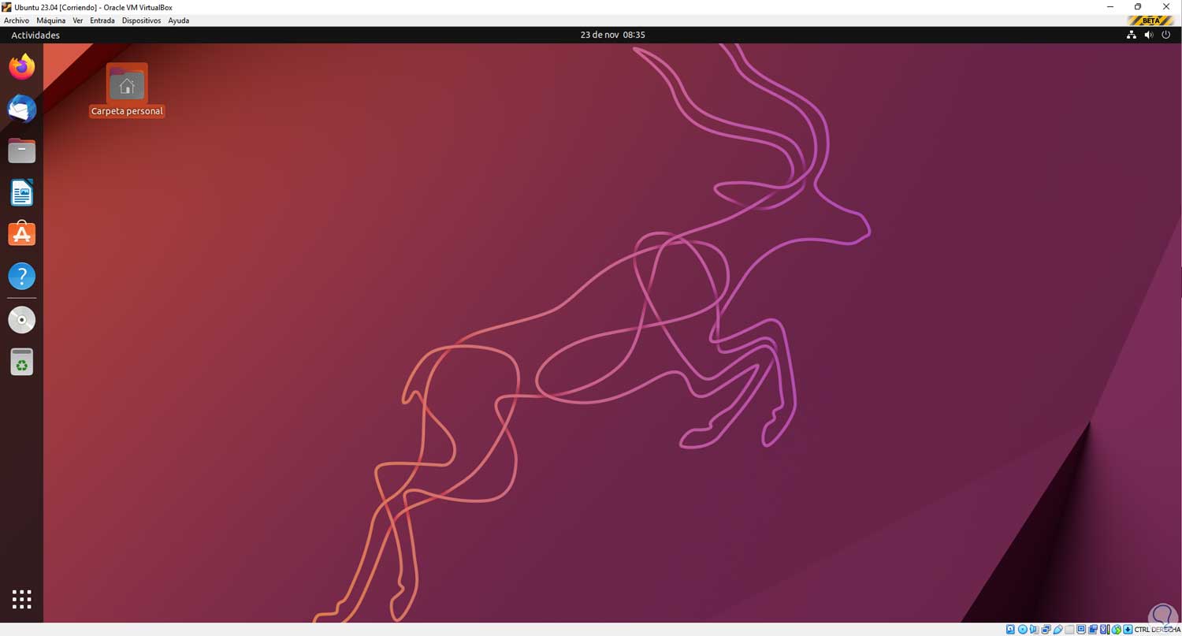Screen dimensions: 1182x636
Task: Show Applications grid at dock bottom
Action: coord(22,599)
